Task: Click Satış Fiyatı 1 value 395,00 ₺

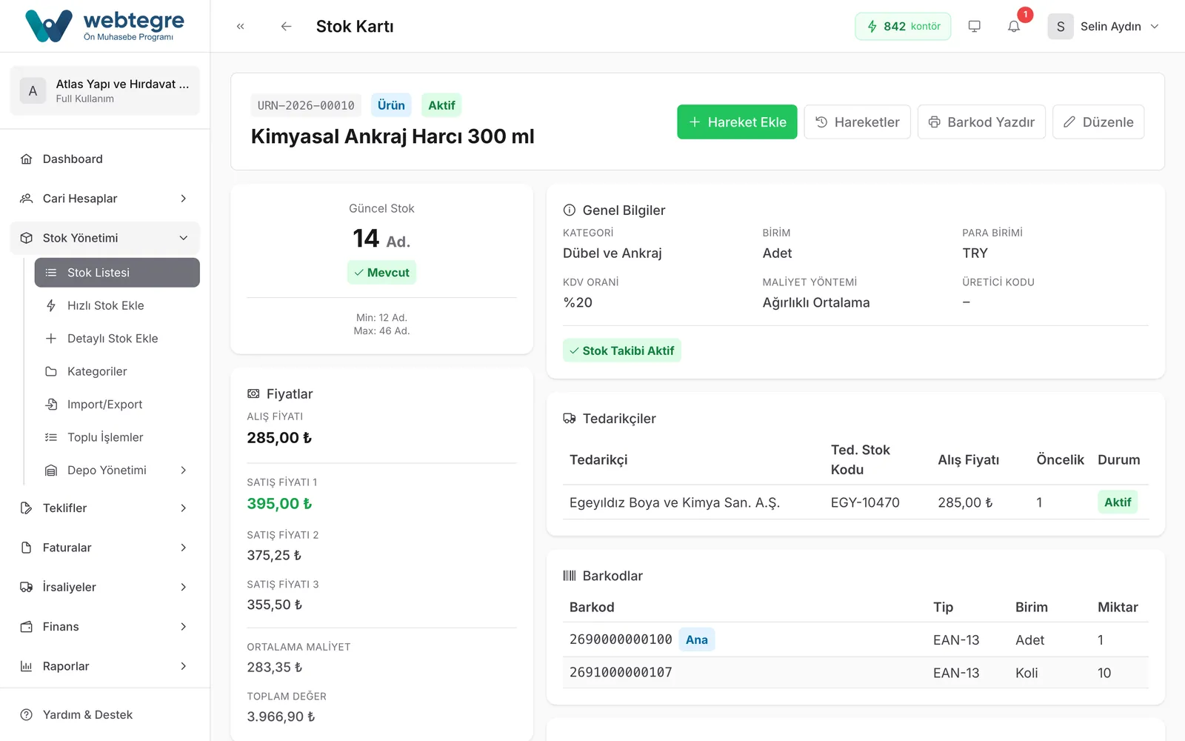Action: click(x=279, y=504)
